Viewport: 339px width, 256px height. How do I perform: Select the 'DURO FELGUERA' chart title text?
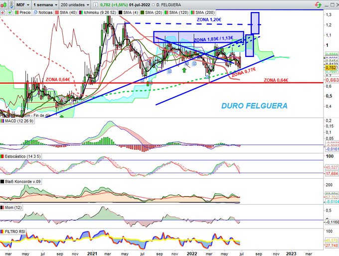pyautogui.click(x=254, y=106)
